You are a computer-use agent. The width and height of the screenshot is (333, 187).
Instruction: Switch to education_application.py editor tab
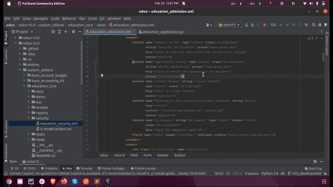[163, 32]
